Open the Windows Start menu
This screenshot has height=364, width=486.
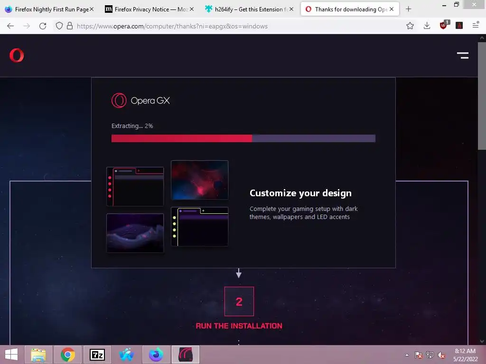pyautogui.click(x=11, y=355)
